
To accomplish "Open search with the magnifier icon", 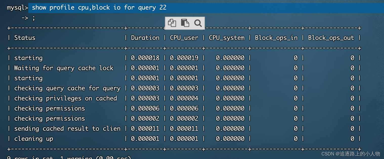I will [x=198, y=23].
